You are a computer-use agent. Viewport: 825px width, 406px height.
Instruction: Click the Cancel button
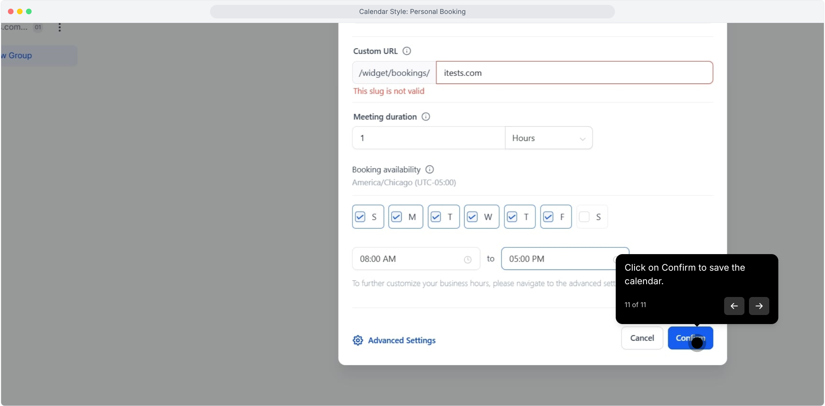(x=642, y=338)
